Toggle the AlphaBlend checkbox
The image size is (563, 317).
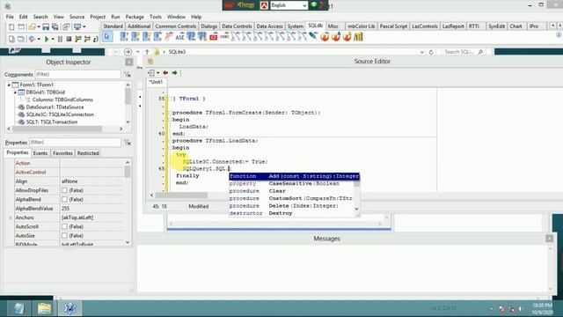click(64, 200)
